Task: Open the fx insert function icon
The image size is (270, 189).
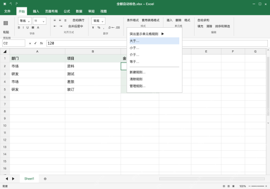Action: [41, 43]
